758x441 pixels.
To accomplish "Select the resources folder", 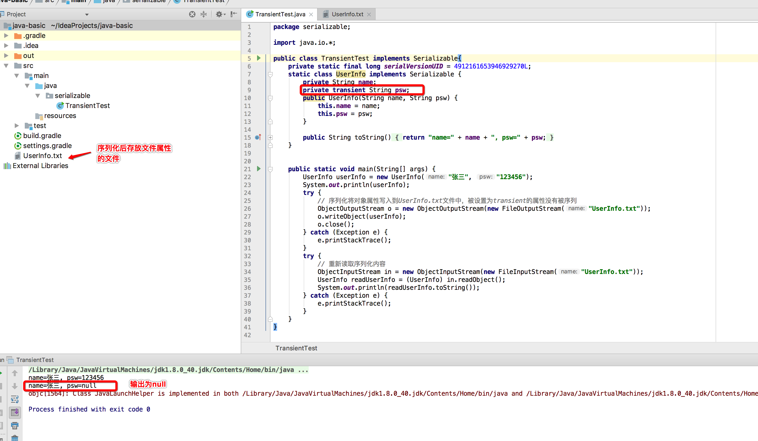I will [x=60, y=115].
